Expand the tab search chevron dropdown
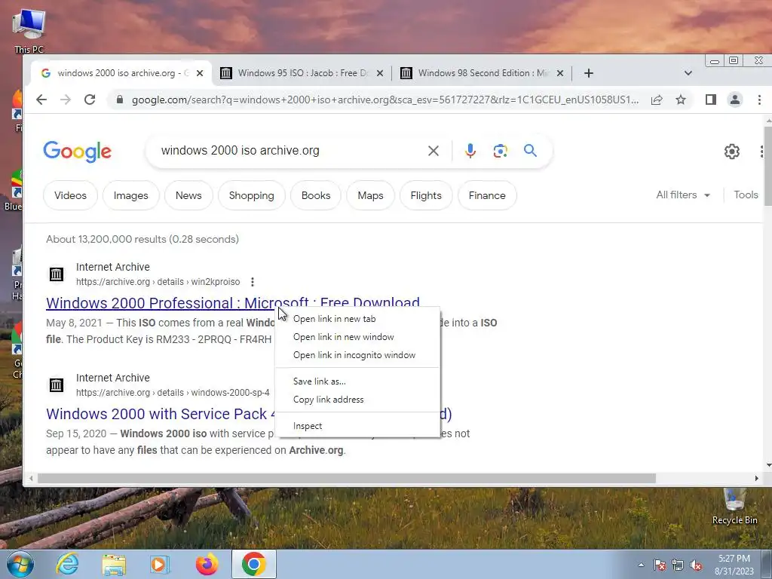 point(688,73)
